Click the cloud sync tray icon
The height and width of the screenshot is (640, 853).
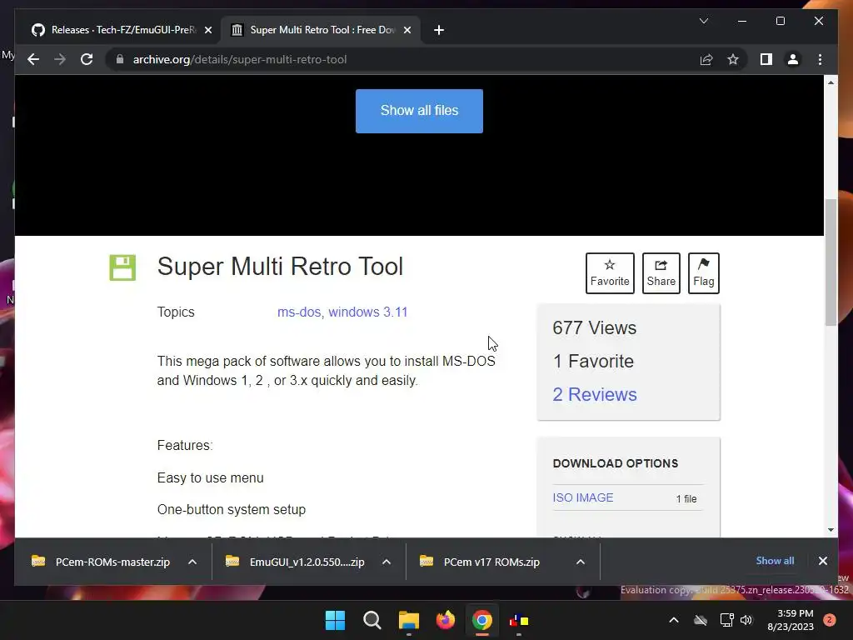700,620
